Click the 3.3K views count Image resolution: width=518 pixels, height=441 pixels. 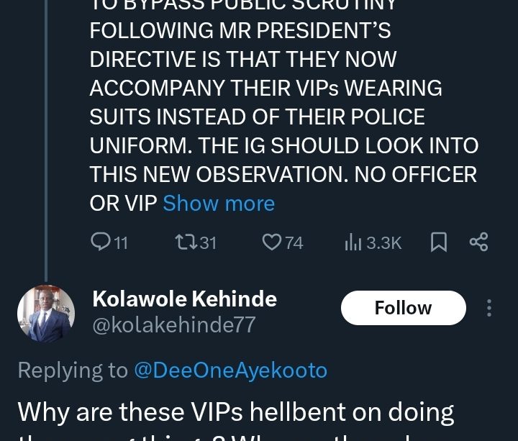click(x=383, y=243)
